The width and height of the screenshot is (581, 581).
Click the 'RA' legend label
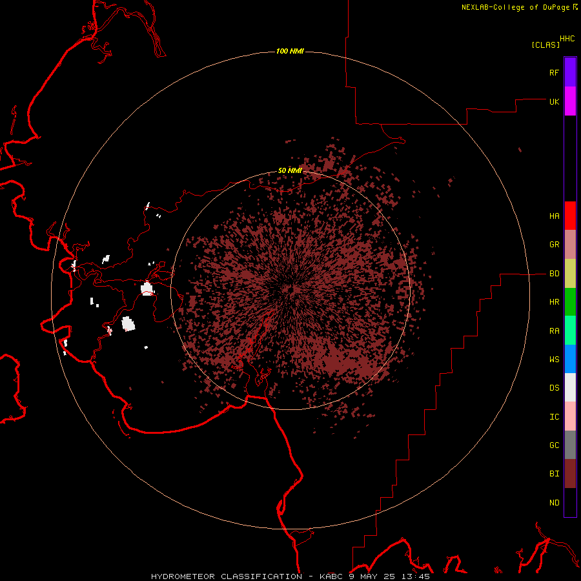[554, 331]
